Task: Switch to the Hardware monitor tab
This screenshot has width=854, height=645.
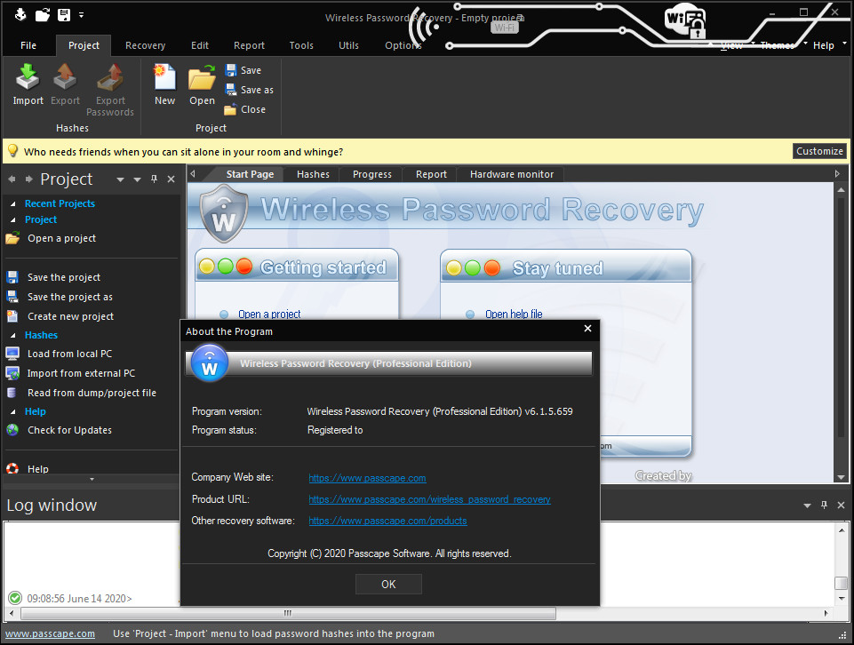Action: [x=511, y=174]
